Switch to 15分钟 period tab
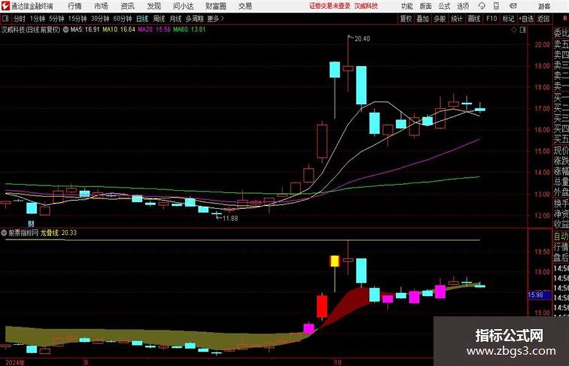This screenshot has width=569, height=366. click(77, 19)
